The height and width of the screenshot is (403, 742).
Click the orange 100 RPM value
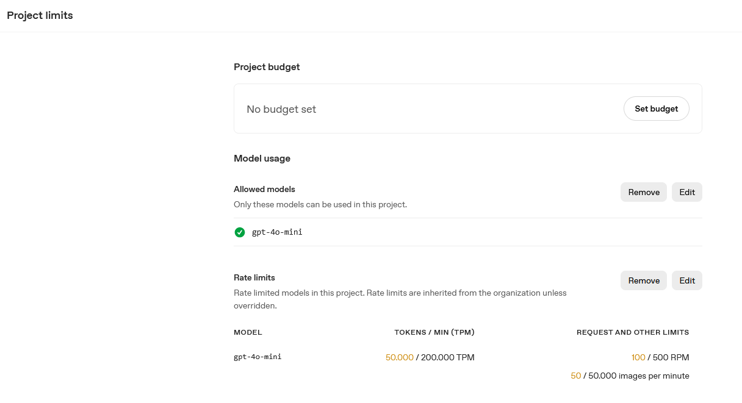click(x=638, y=357)
